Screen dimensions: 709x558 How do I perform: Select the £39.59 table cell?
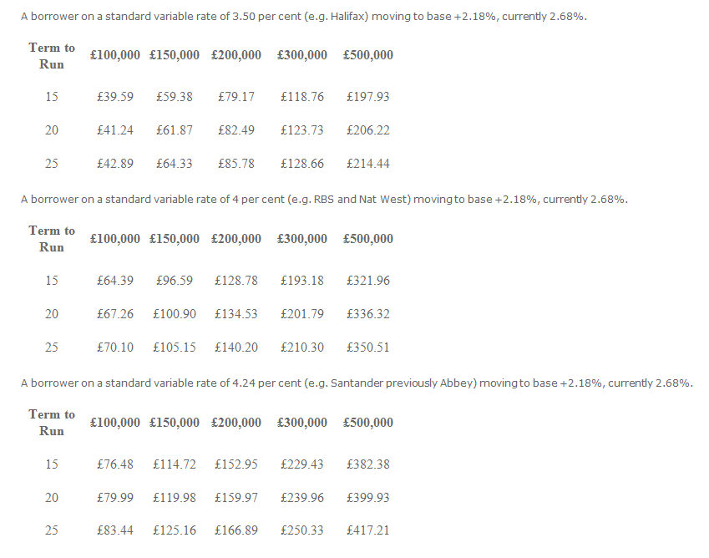[115, 97]
